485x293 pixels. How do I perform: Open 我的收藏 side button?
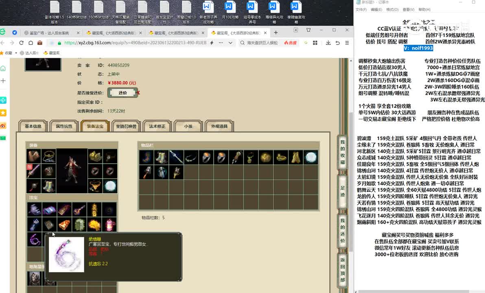pyautogui.click(x=343, y=152)
